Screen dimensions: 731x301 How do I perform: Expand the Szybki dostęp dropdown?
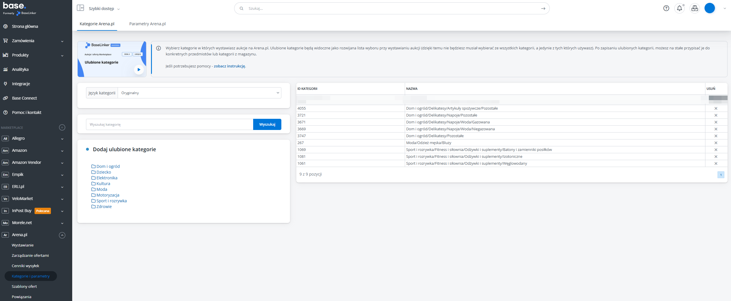pos(104,9)
